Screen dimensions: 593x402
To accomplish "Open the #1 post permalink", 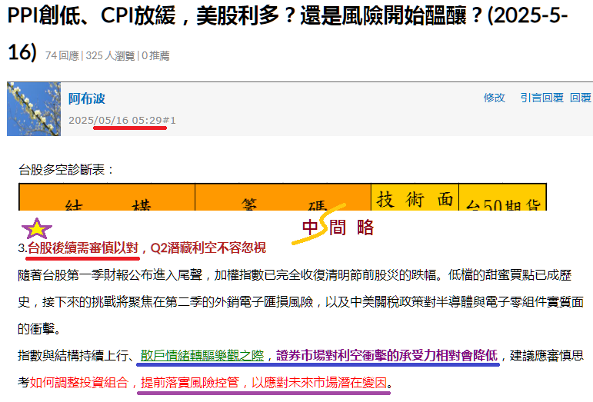I will point(169,121).
